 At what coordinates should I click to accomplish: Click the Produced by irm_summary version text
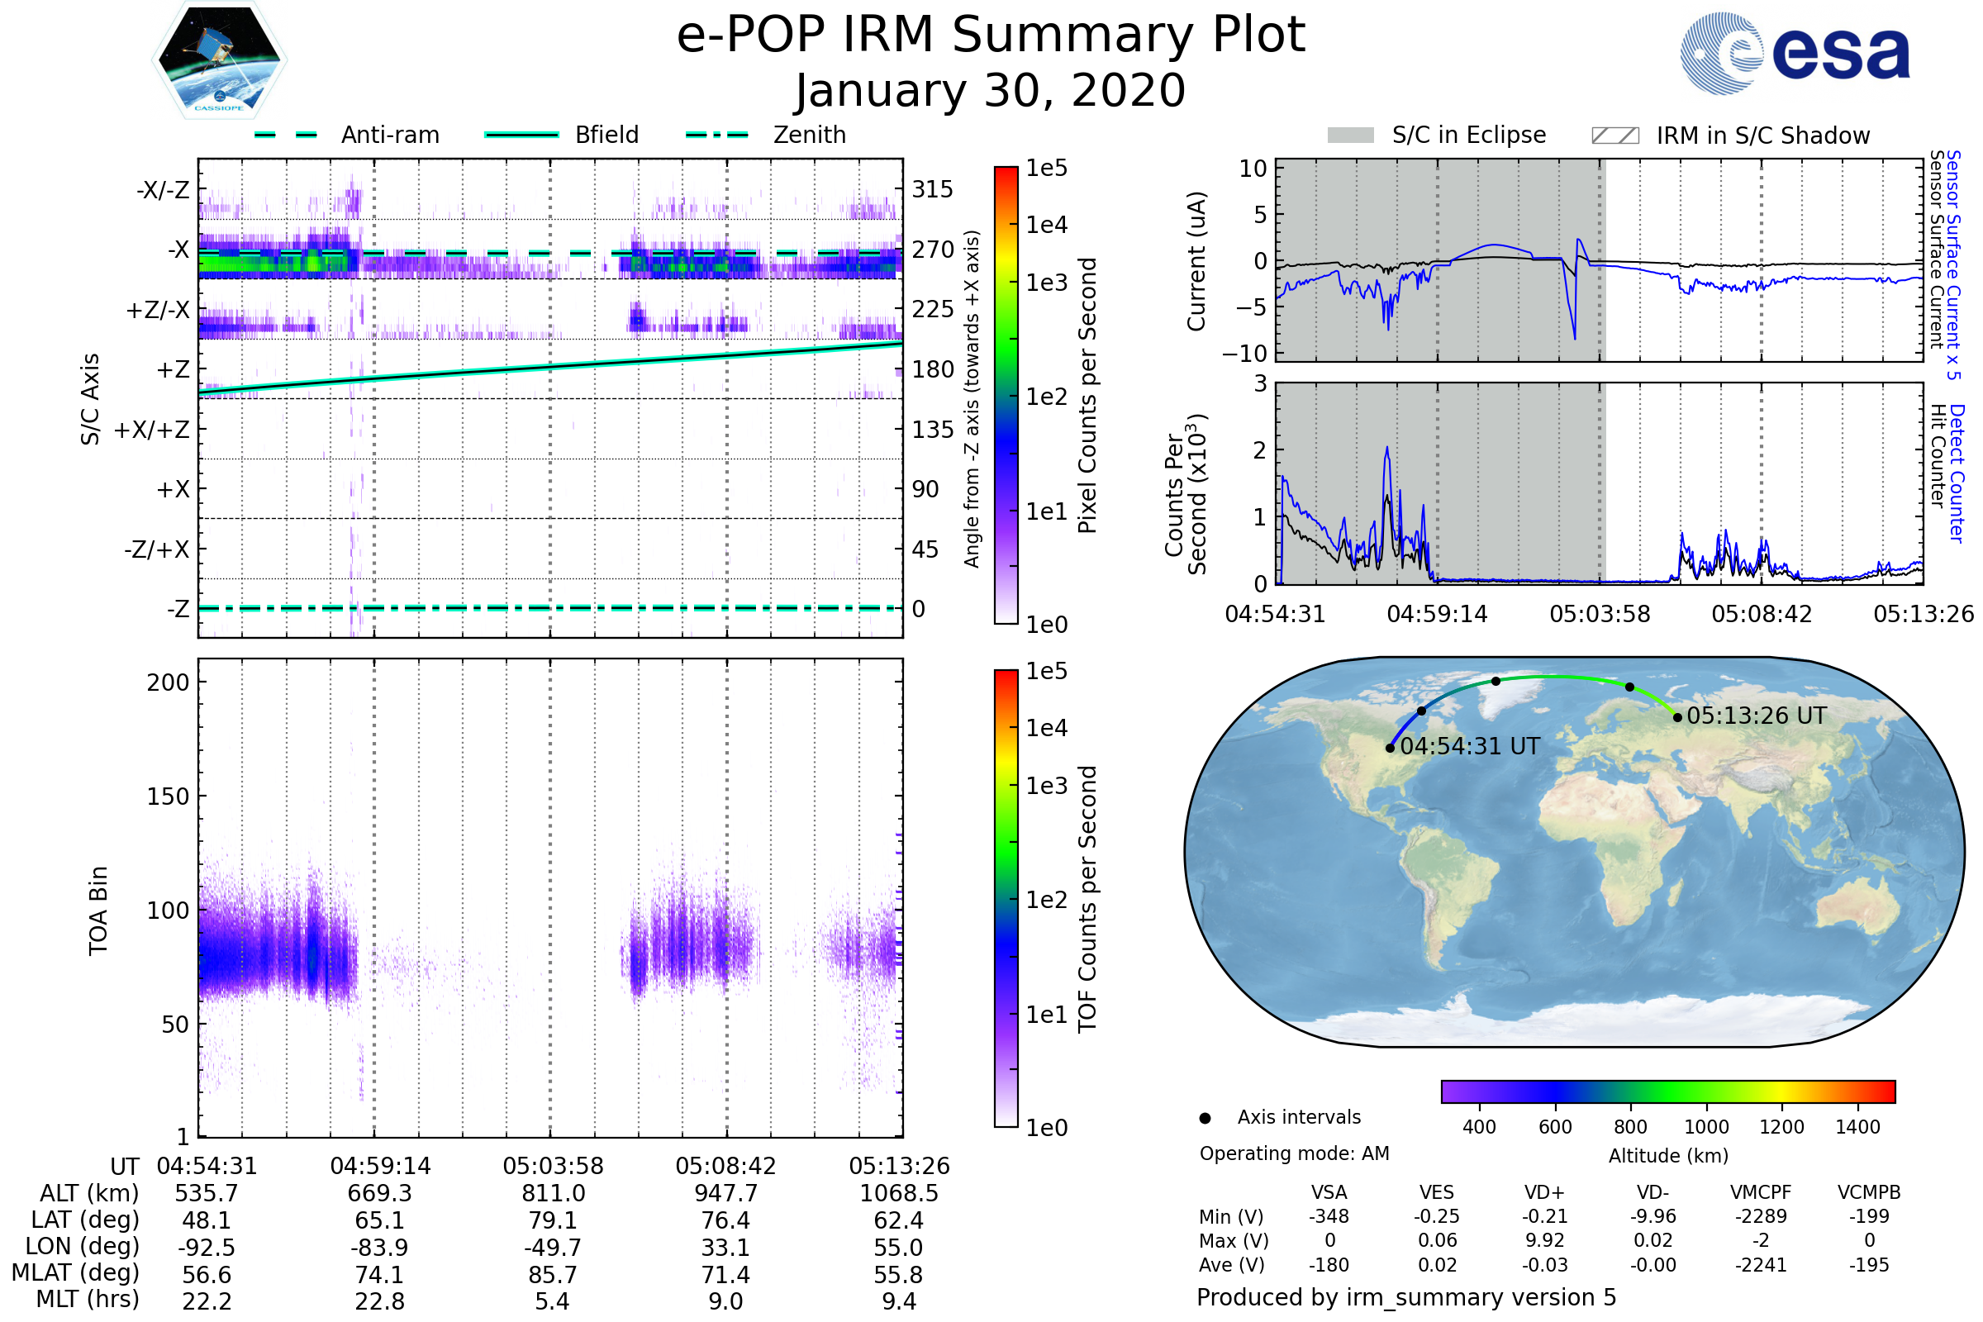pos(1405,1297)
